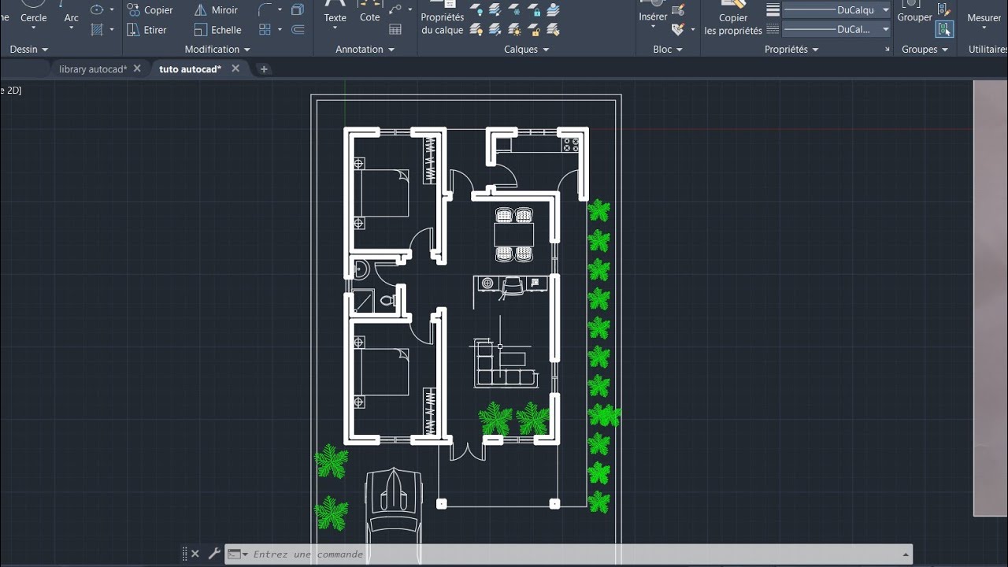Viewport: 1008px width, 567px height.
Task: Insert a table via Table icon
Action: pyautogui.click(x=395, y=30)
